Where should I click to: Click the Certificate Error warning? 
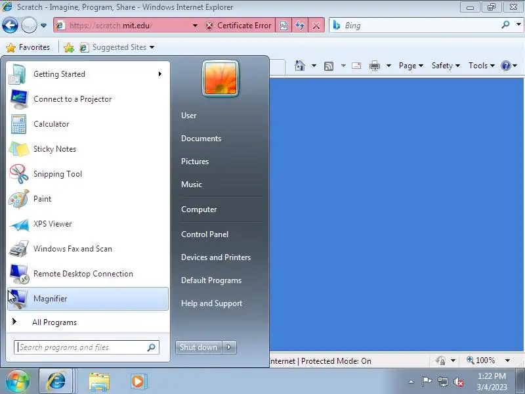tap(238, 26)
